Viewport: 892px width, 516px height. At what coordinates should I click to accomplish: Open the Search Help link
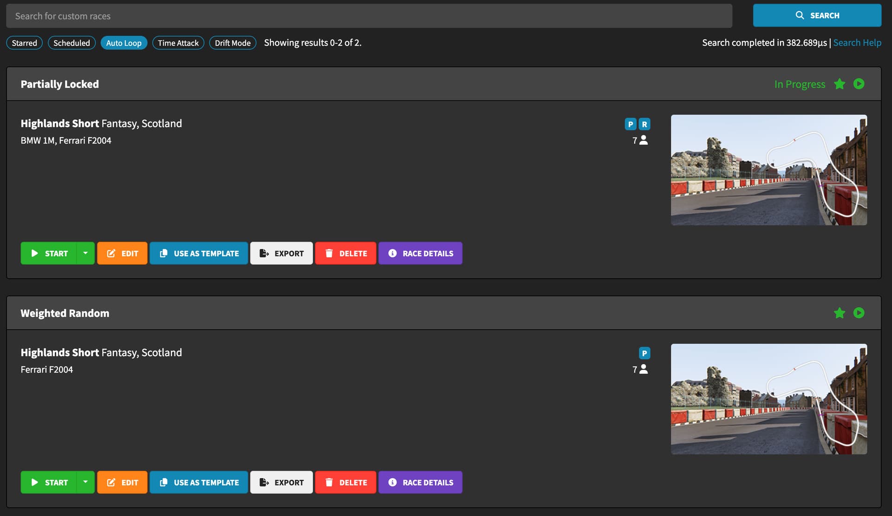tap(857, 43)
